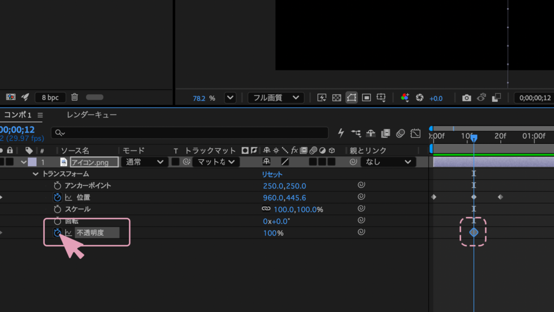Viewport: 554px width, 312px height.
Task: Click the anchor point value 250.0,250.0
Action: [x=285, y=186]
